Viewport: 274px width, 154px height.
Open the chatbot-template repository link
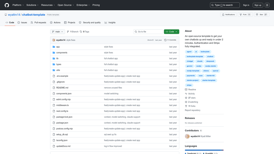click(34, 15)
